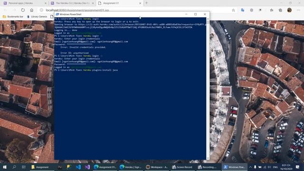Minimize the Windows PowerShell window
The image size is (304, 171).
186,14
